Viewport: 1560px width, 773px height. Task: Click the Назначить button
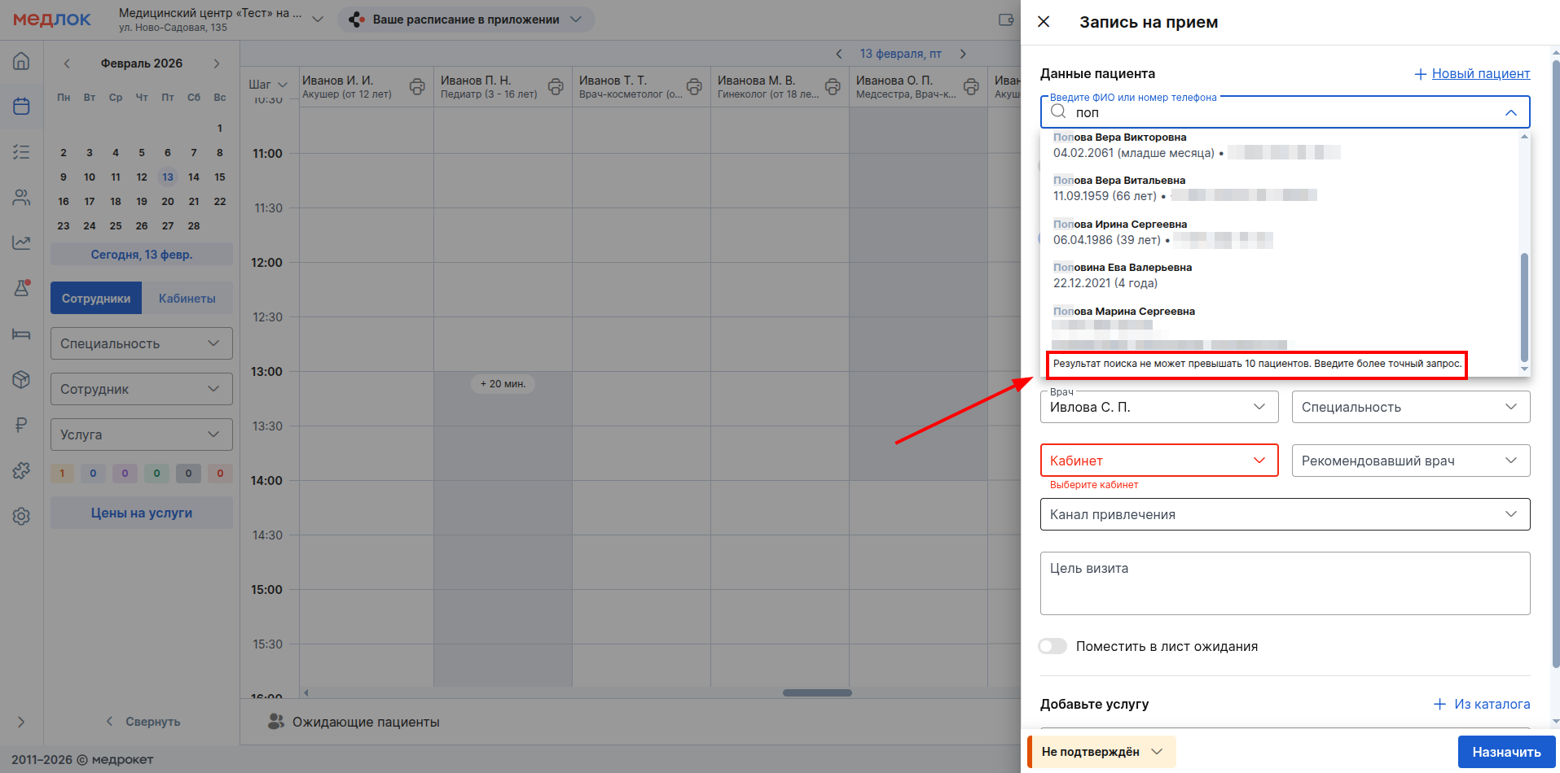[1505, 752]
